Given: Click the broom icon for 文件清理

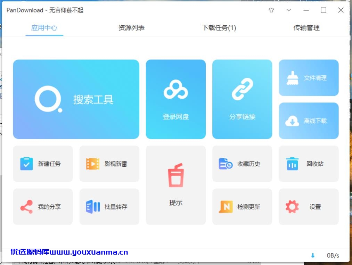Looking at the screenshot, I should (x=293, y=78).
